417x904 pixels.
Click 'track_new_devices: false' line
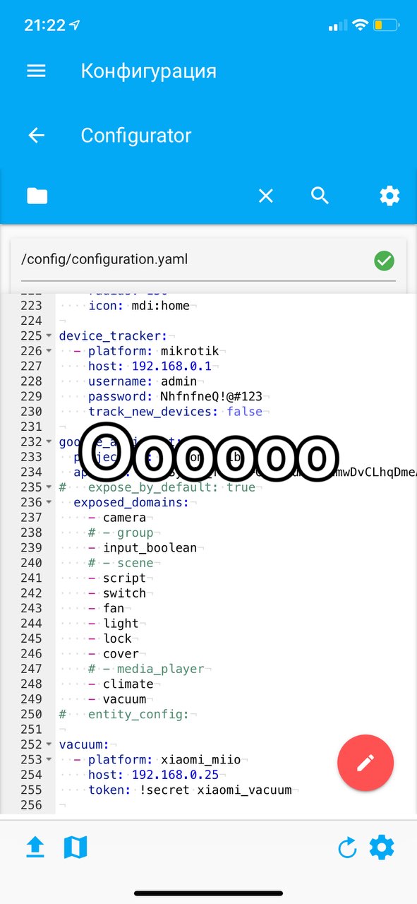175,412
